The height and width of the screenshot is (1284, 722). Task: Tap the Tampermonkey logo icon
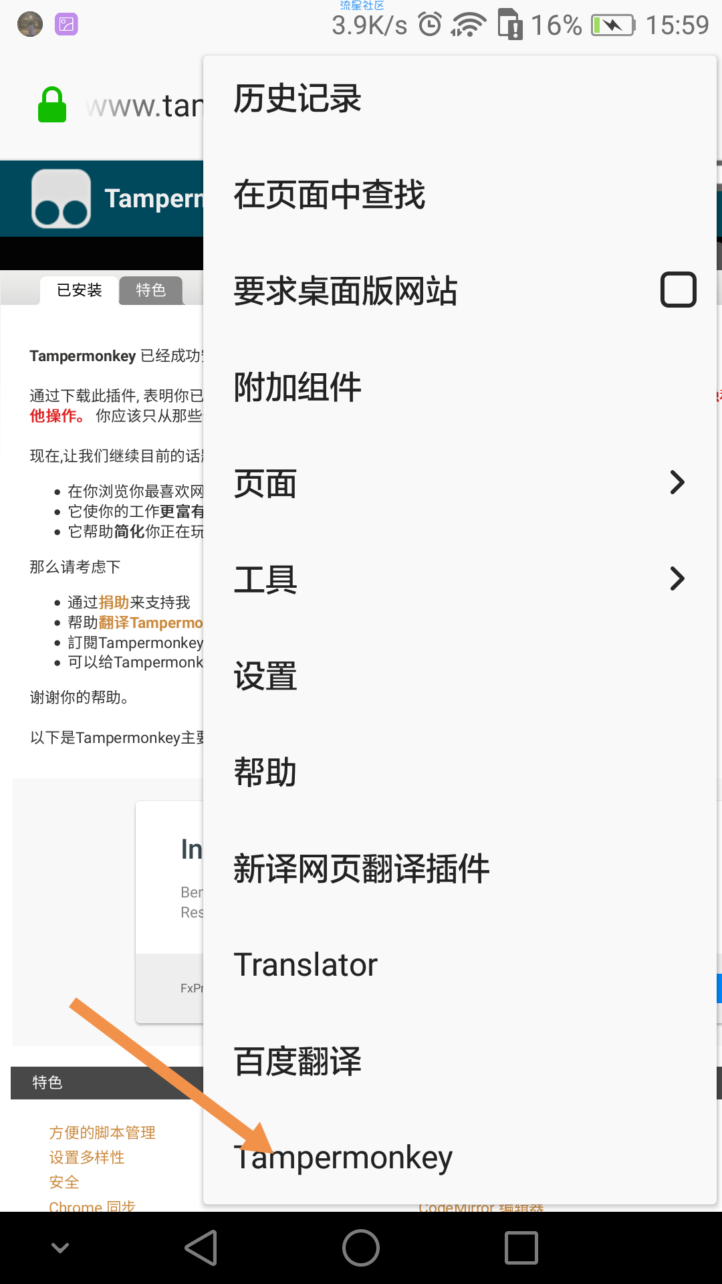[x=61, y=199]
